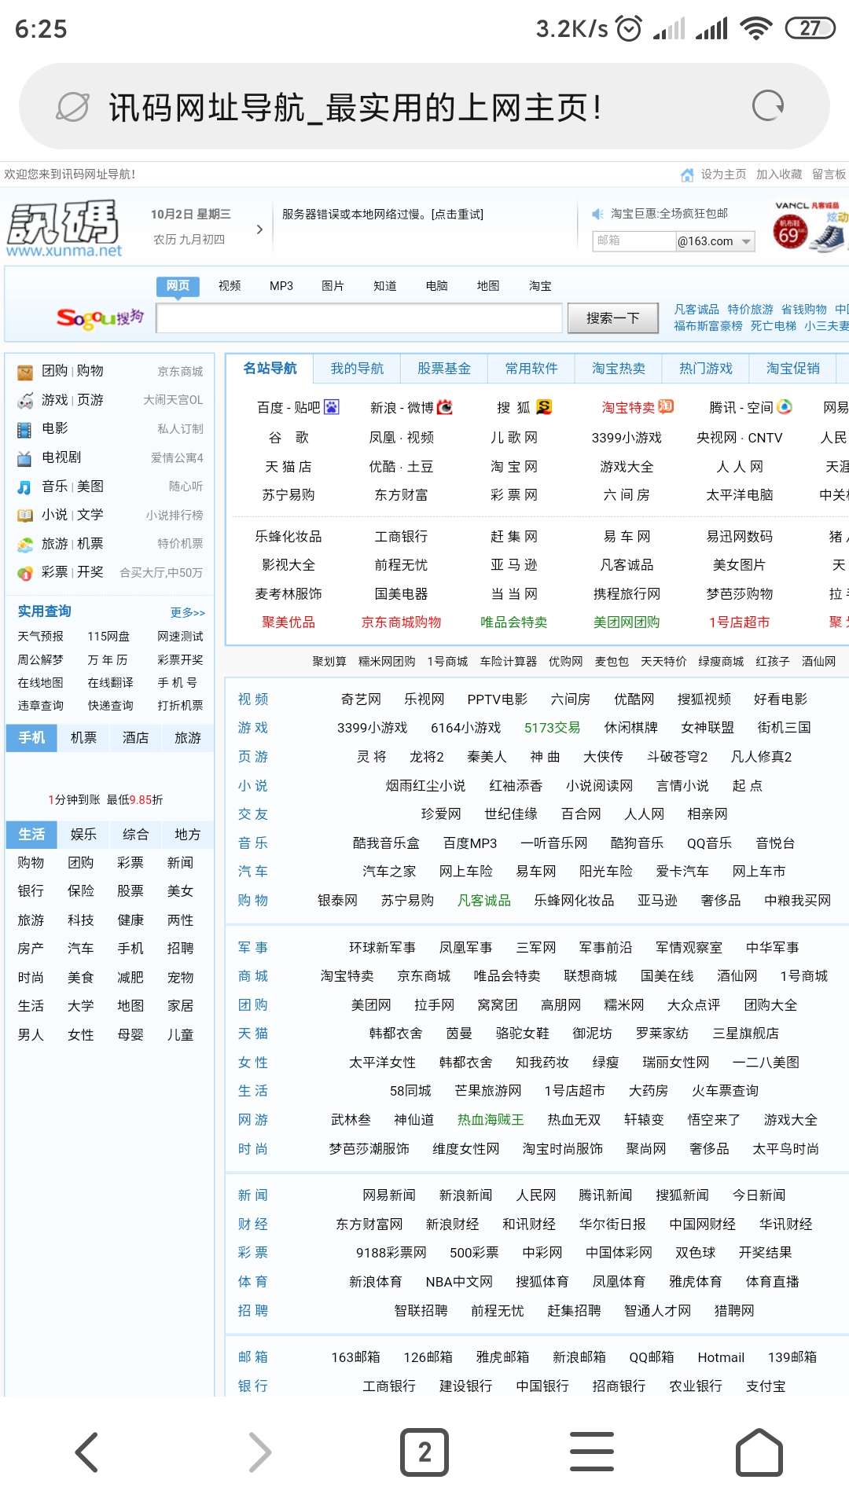Click into the Sogou search box
The height and width of the screenshot is (1509, 849).
(359, 318)
